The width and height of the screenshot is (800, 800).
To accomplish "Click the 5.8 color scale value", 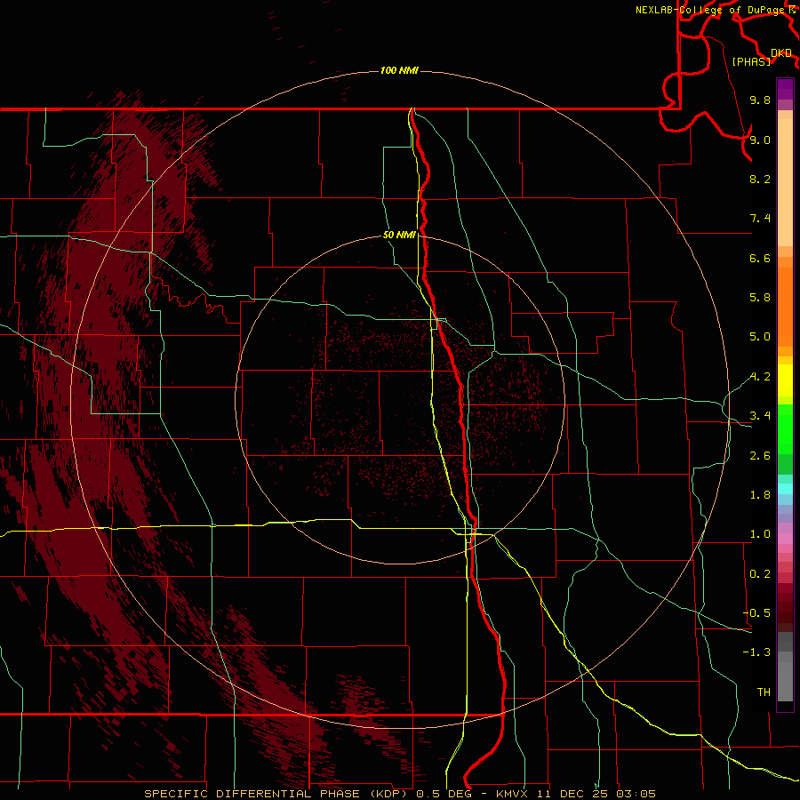I will tap(760, 298).
